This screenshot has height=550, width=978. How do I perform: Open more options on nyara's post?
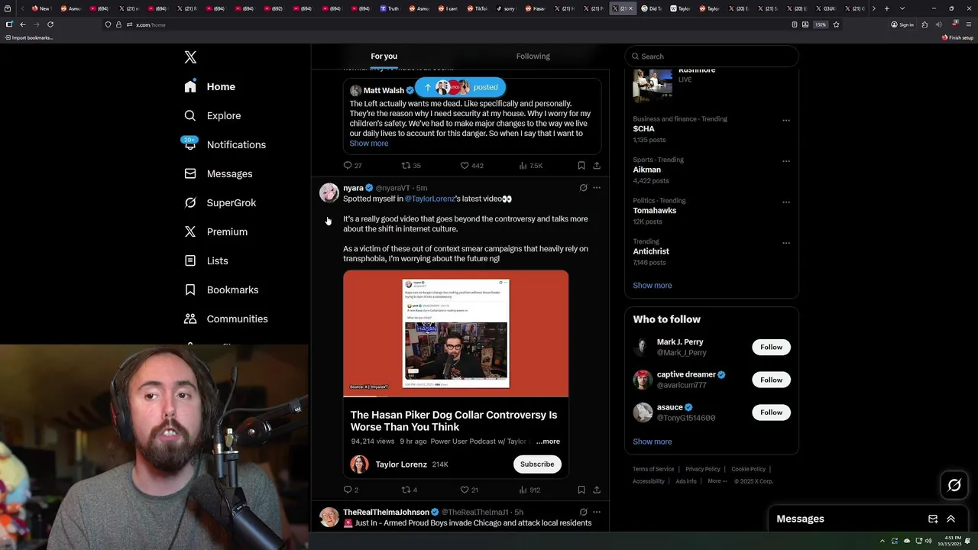pos(597,187)
